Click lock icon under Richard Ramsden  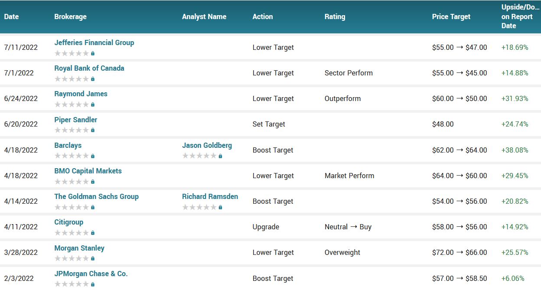[221, 207]
